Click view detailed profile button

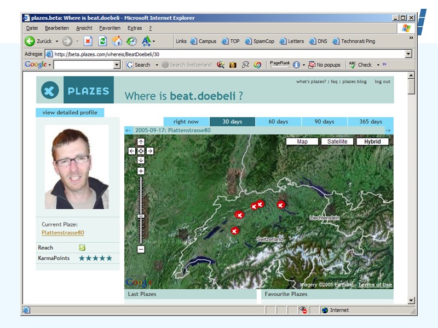click(x=70, y=113)
